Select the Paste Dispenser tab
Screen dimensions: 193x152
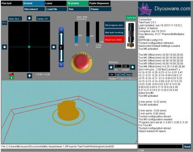[x=100, y=4]
